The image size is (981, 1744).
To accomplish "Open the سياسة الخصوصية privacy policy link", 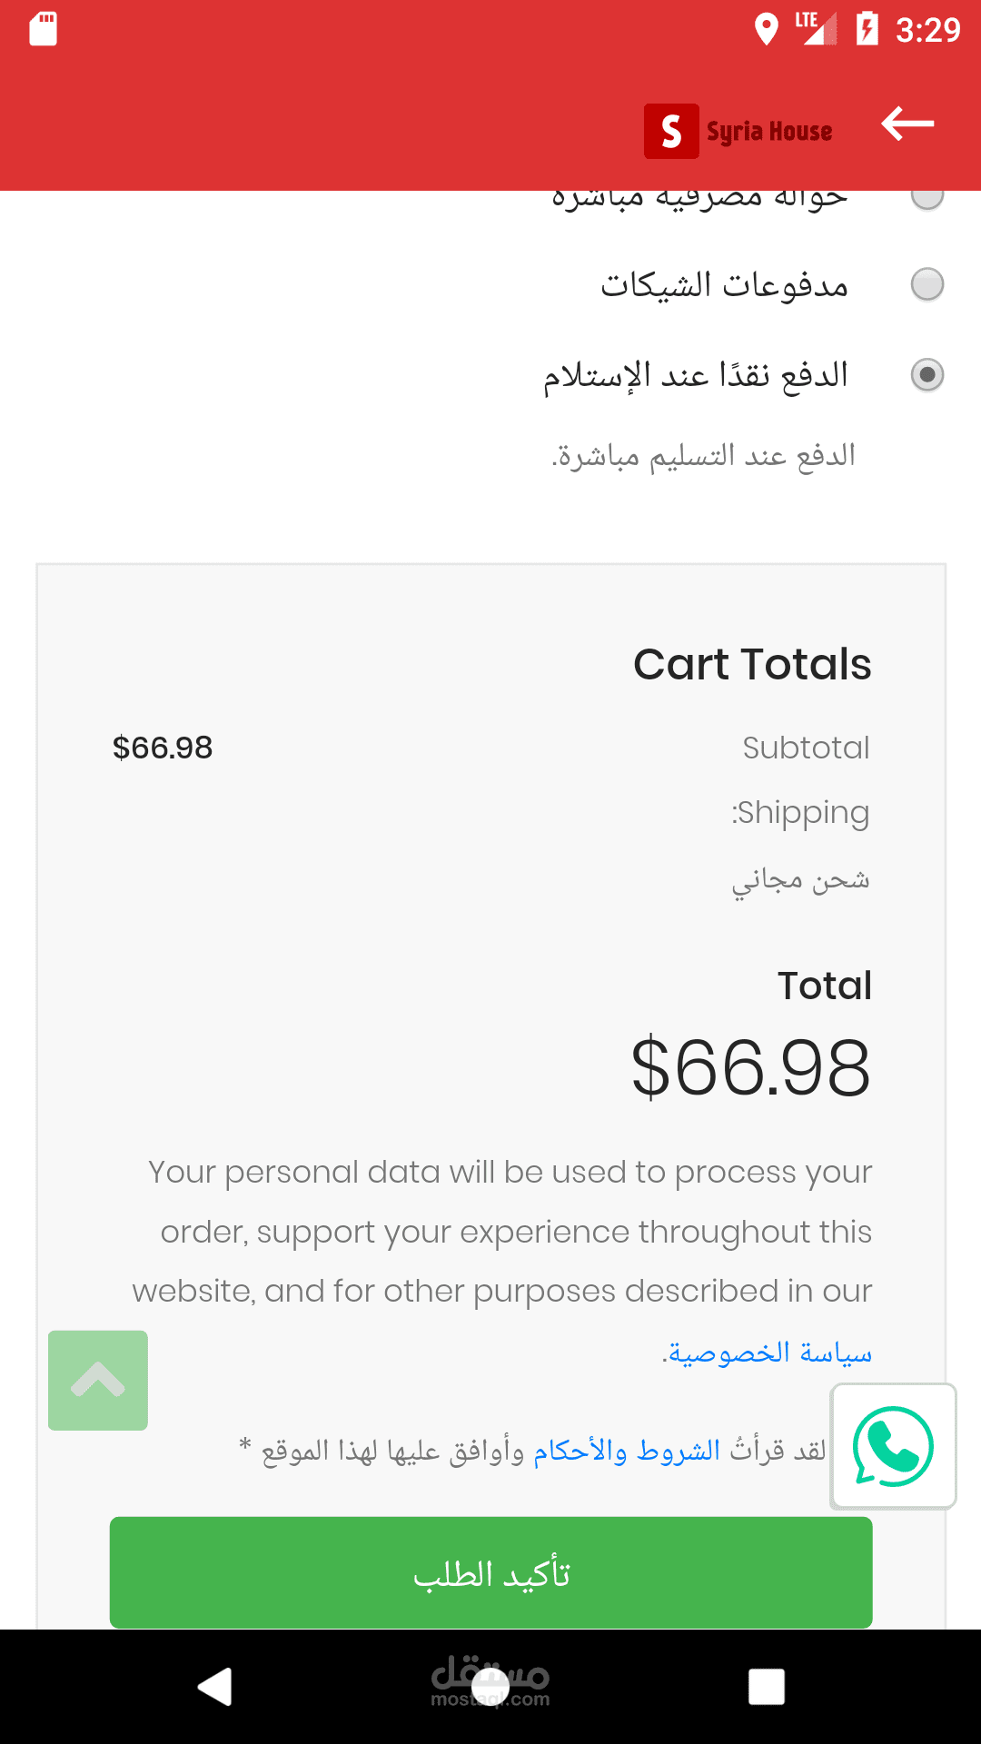I will pyautogui.click(x=768, y=1353).
